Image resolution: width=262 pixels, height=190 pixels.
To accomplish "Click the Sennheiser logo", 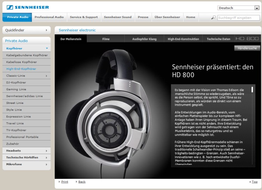I will coord(28,7).
